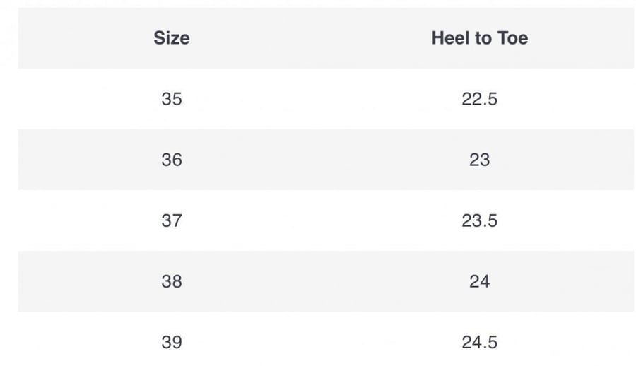
Task: Select size 37 cell
Action: tap(172, 220)
